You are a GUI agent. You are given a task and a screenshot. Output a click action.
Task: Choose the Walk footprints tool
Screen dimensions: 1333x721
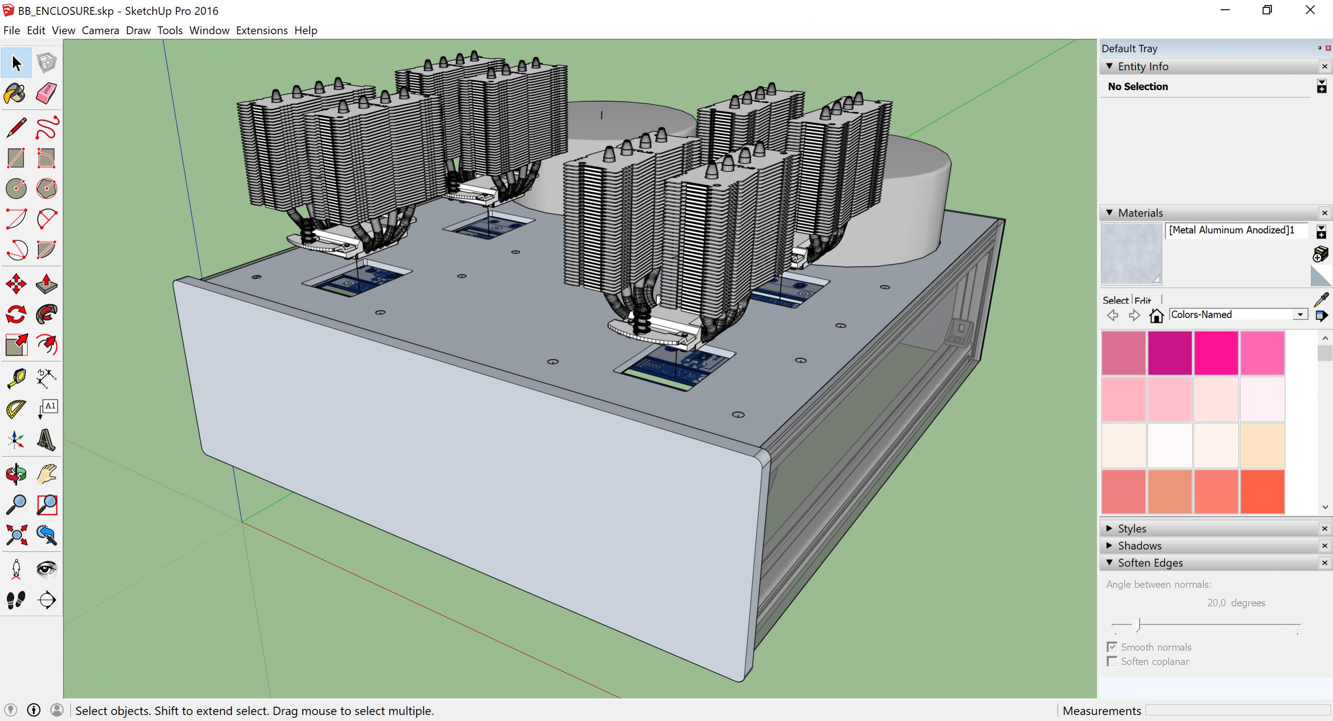(16, 599)
